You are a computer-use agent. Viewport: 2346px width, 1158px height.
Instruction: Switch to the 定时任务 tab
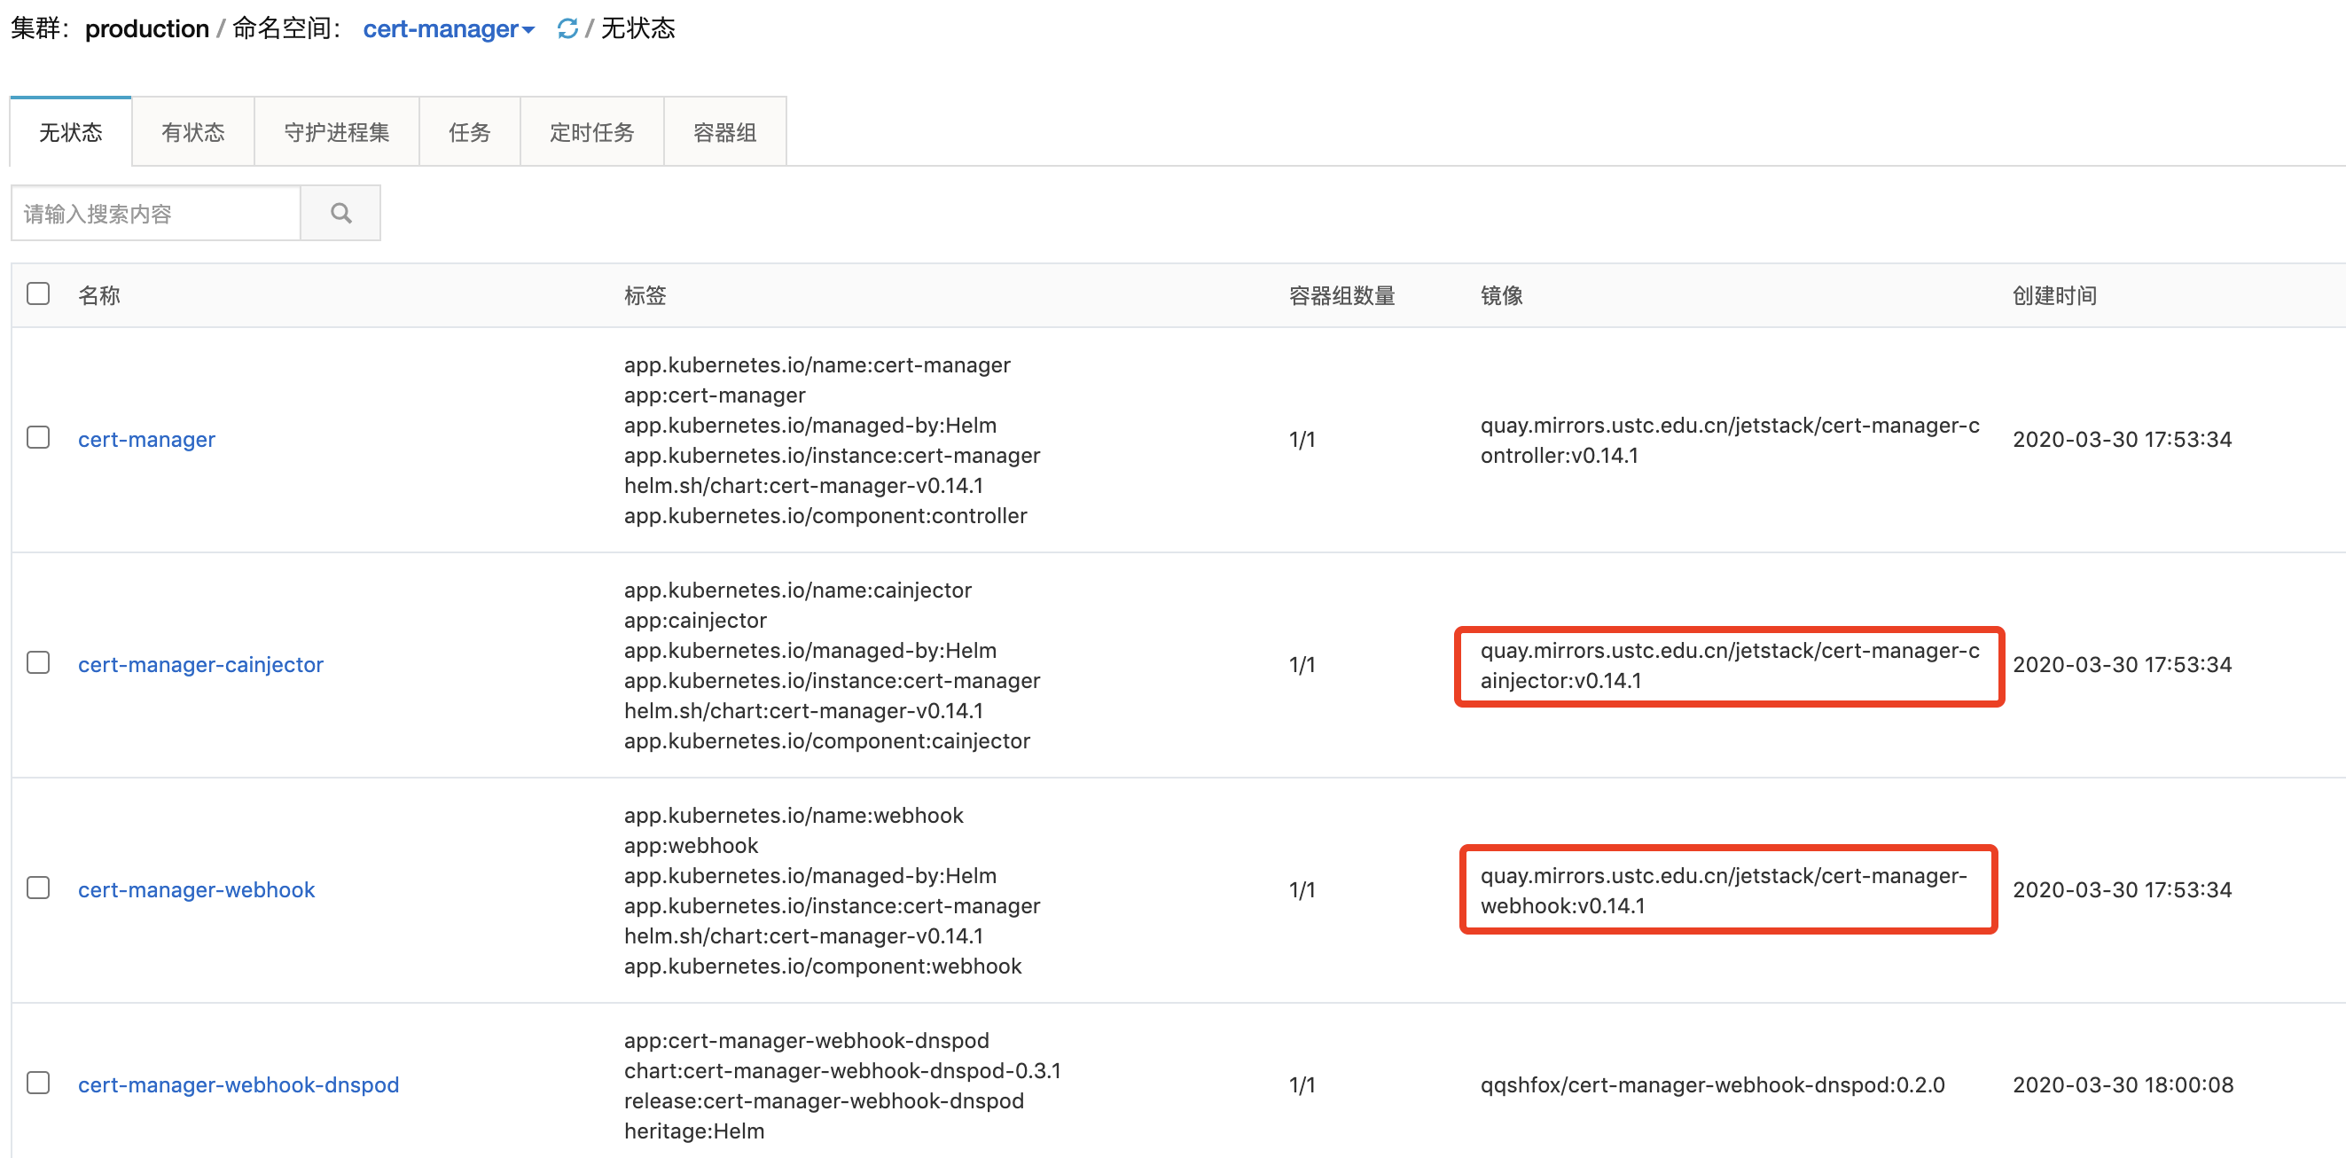click(x=591, y=133)
